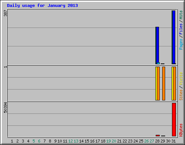The height and width of the screenshot is (145, 185).
Task: Click the blue files bar for day 28
Action: coord(158,45)
